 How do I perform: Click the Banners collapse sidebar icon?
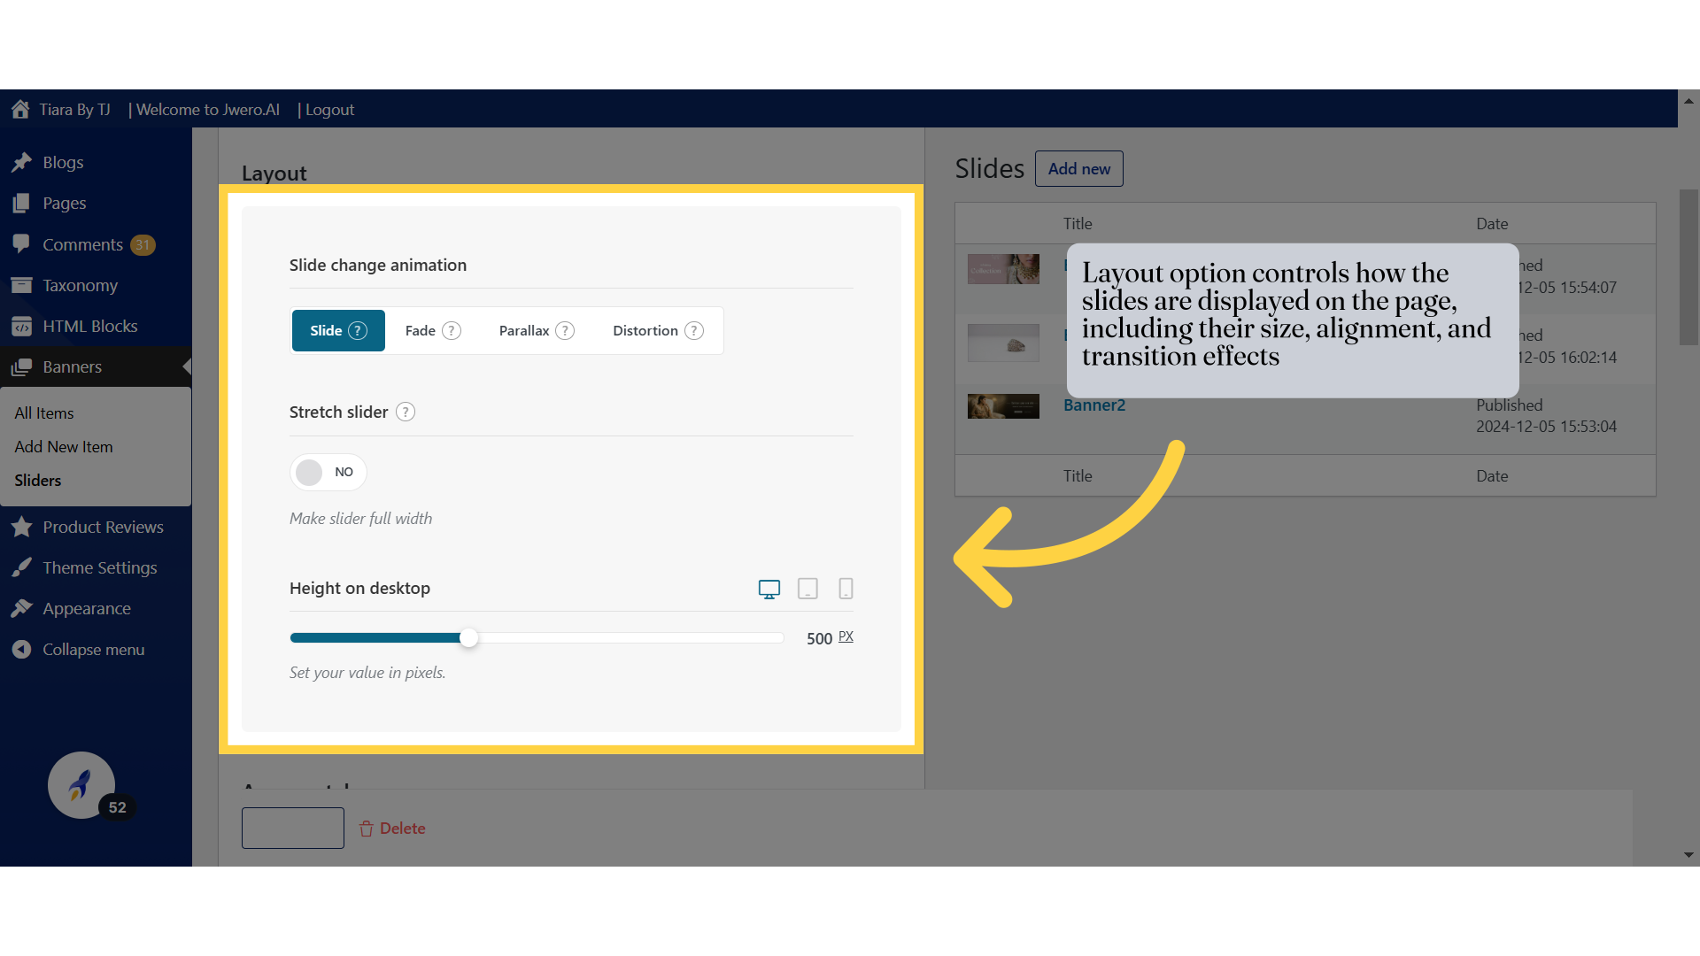click(x=187, y=366)
